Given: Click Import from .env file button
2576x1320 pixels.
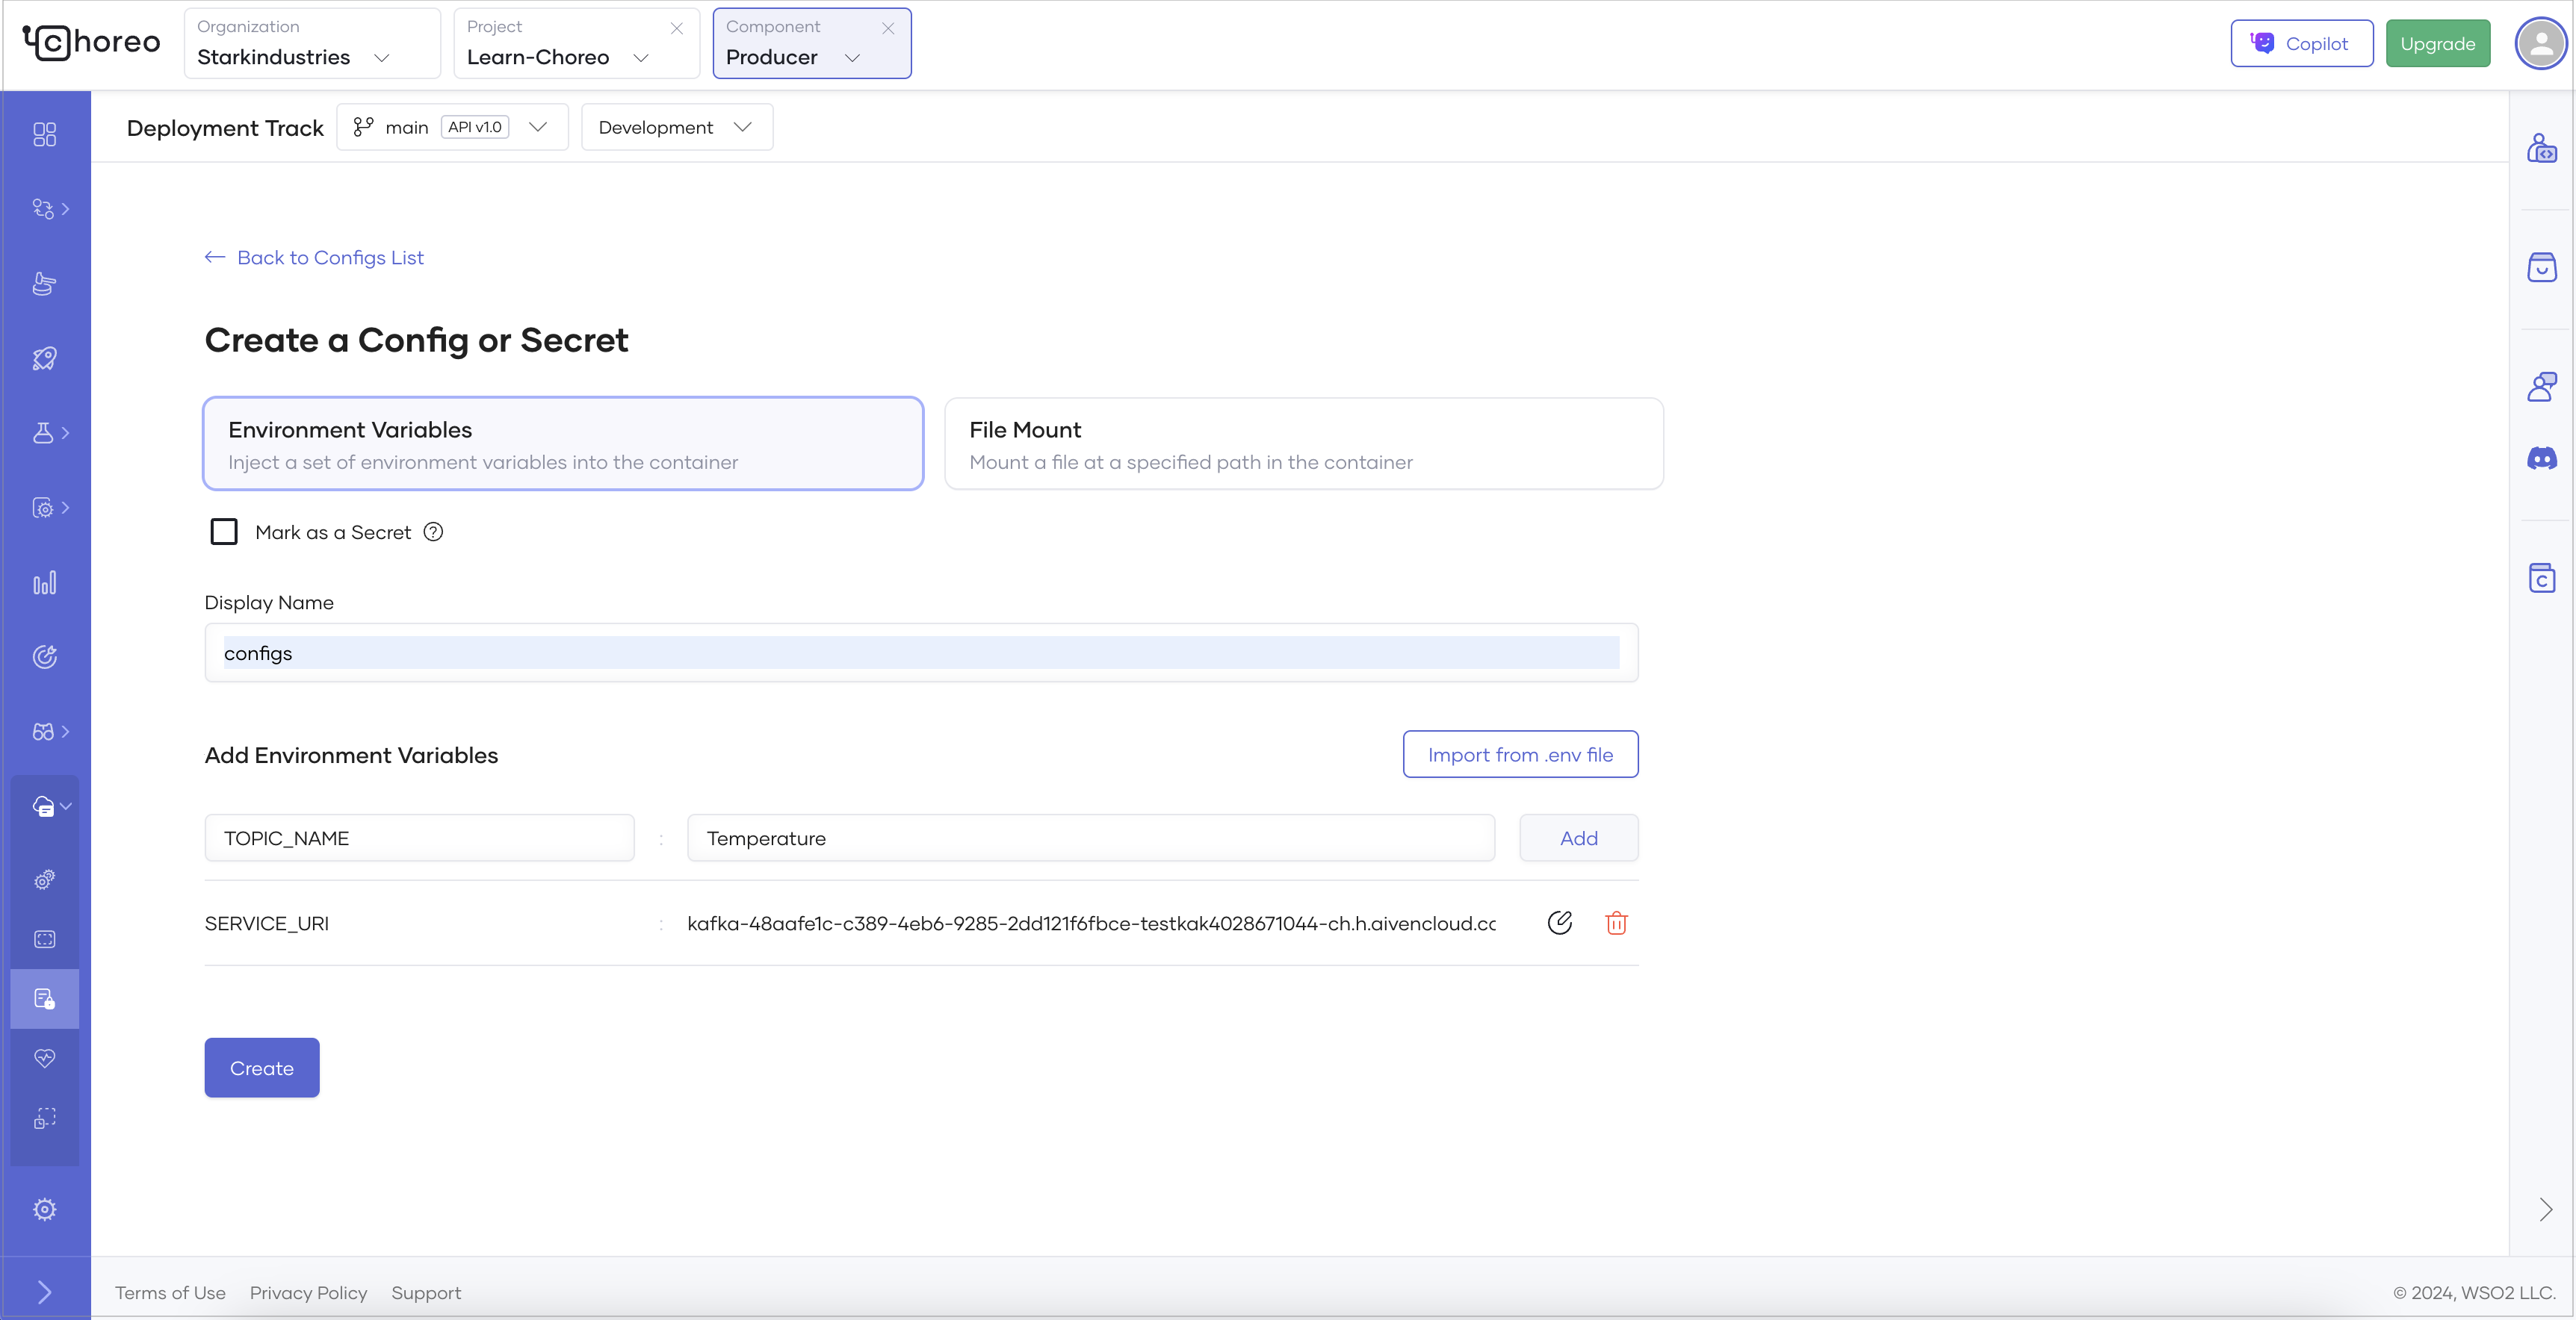Looking at the screenshot, I should pyautogui.click(x=1519, y=754).
